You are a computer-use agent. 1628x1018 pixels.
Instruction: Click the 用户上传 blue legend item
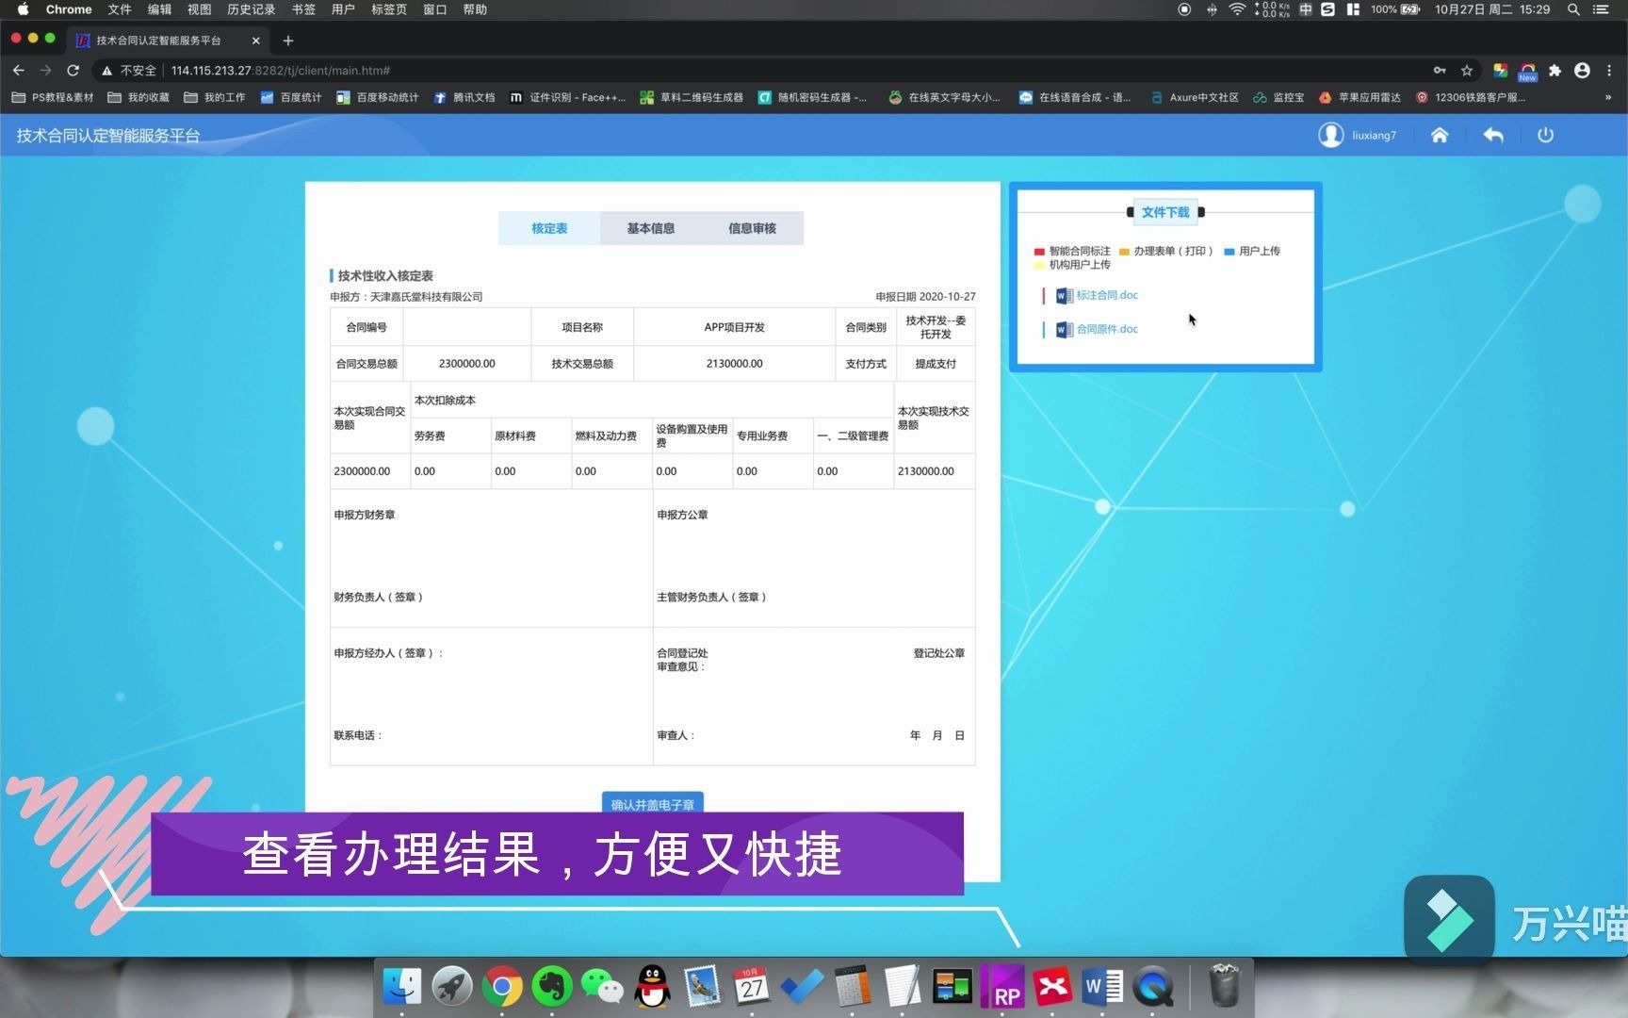(x=1252, y=252)
